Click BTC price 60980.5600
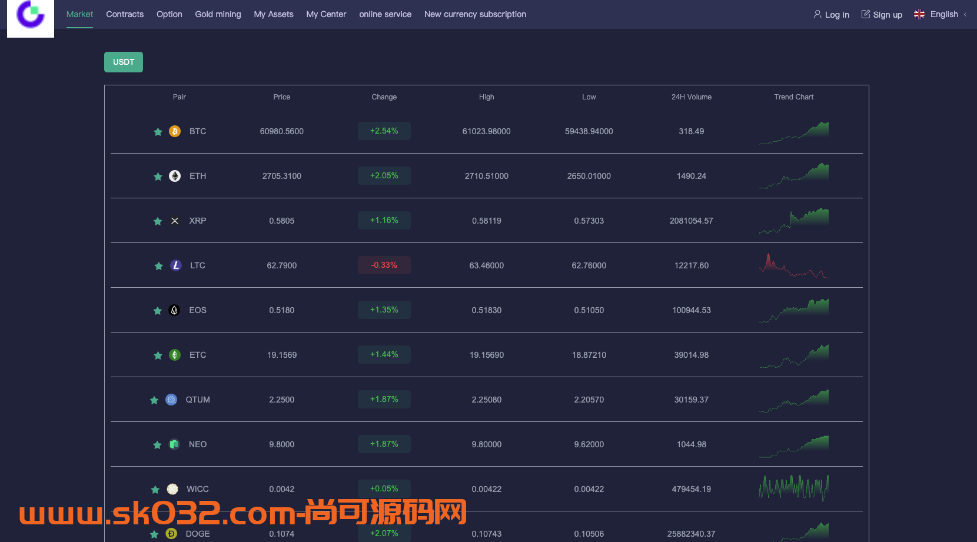 (282, 131)
